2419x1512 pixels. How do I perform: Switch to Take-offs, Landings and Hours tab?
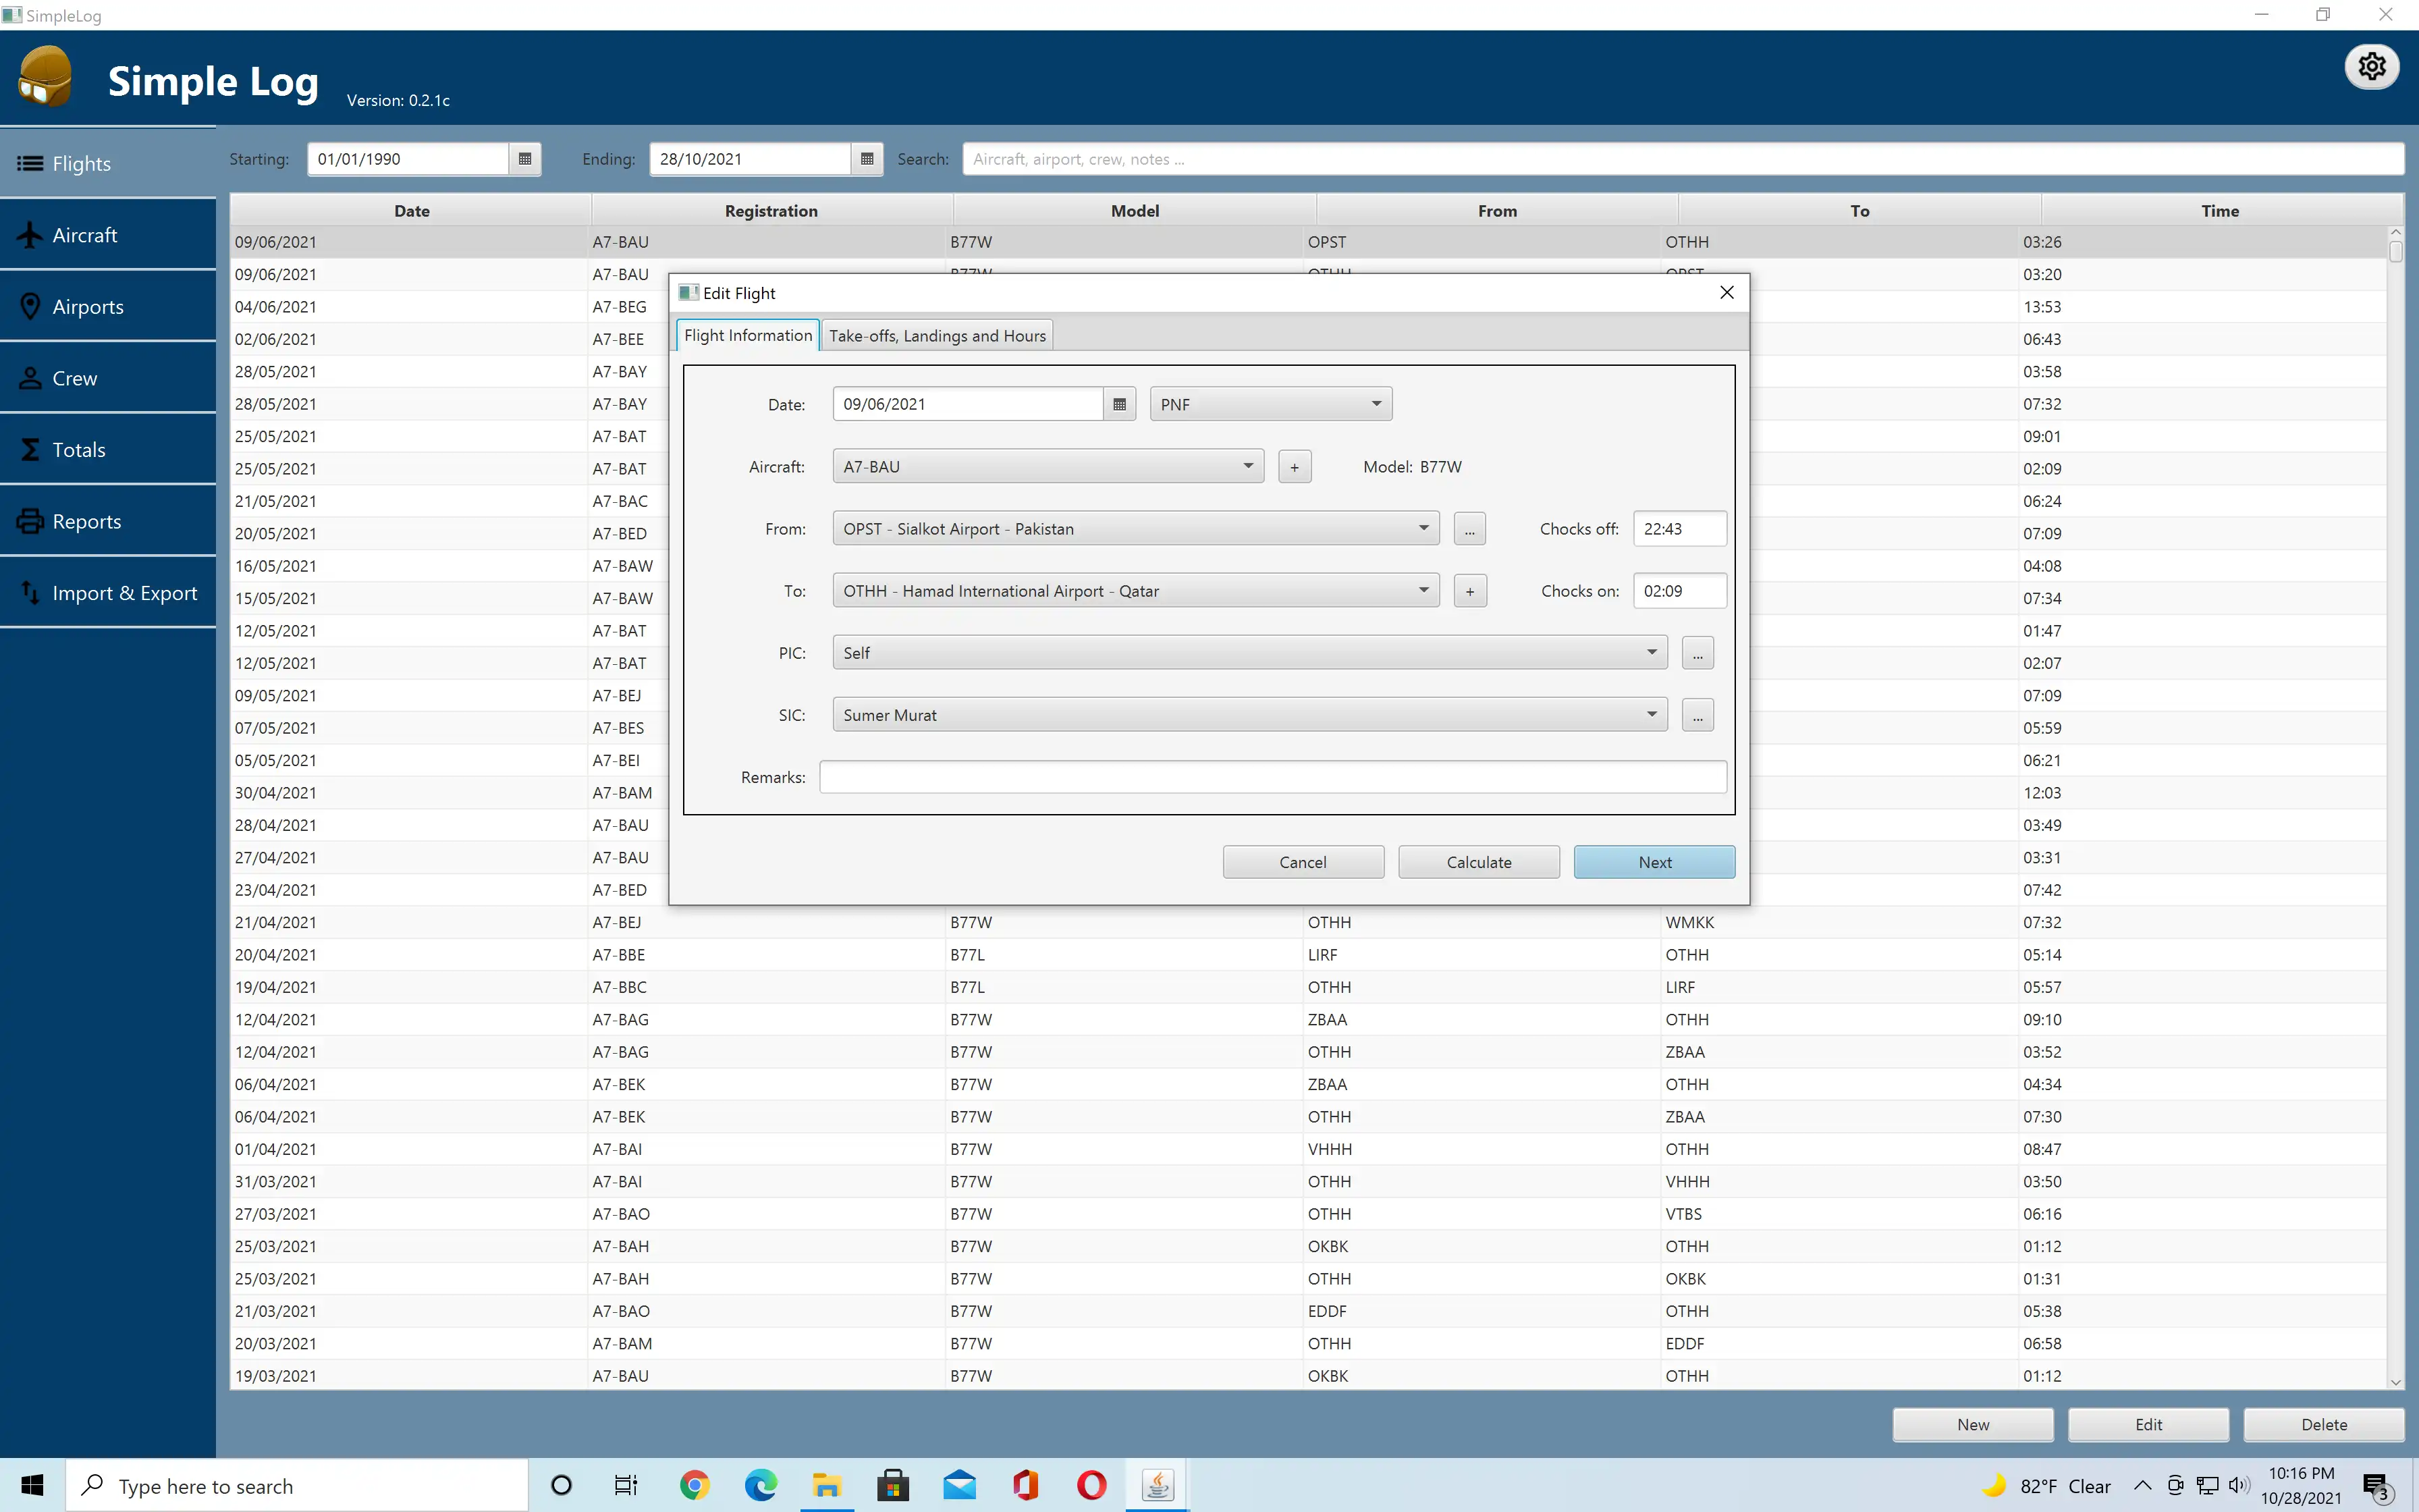[937, 334]
